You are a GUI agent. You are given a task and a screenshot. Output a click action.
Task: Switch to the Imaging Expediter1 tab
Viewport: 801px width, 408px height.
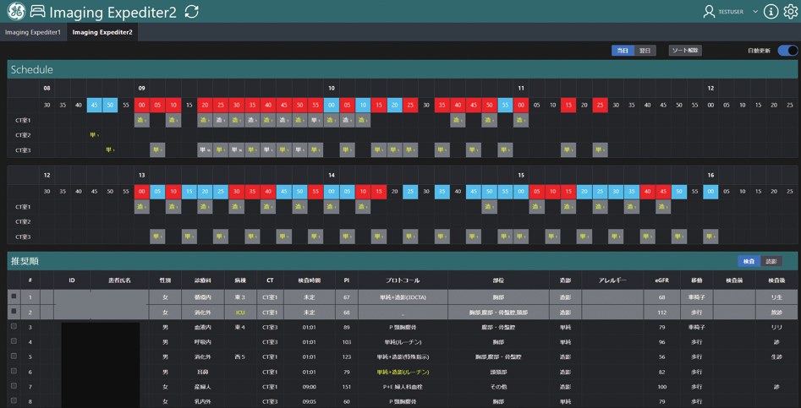pyautogui.click(x=33, y=32)
